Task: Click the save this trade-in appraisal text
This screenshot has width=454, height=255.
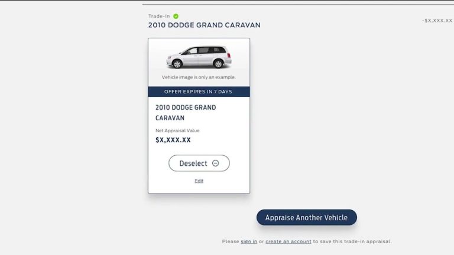Action: pyautogui.click(x=352, y=241)
